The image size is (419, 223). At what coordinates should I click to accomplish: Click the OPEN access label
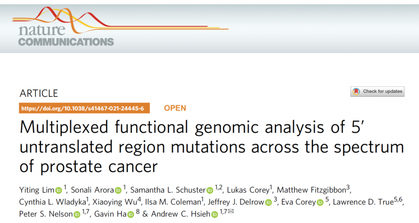click(x=175, y=108)
